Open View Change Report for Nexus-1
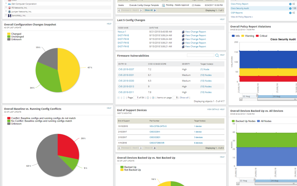The width and height of the screenshot is (297, 186). point(196,32)
